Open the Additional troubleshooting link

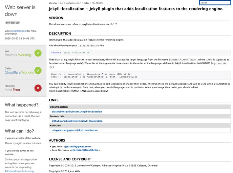pos(19,171)
